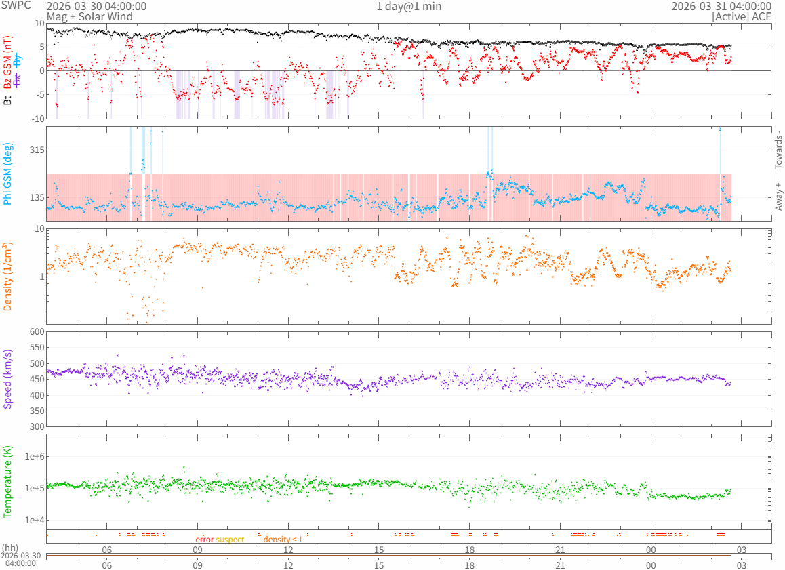
Task: Toggle the Bt series label
Action: pos(8,100)
